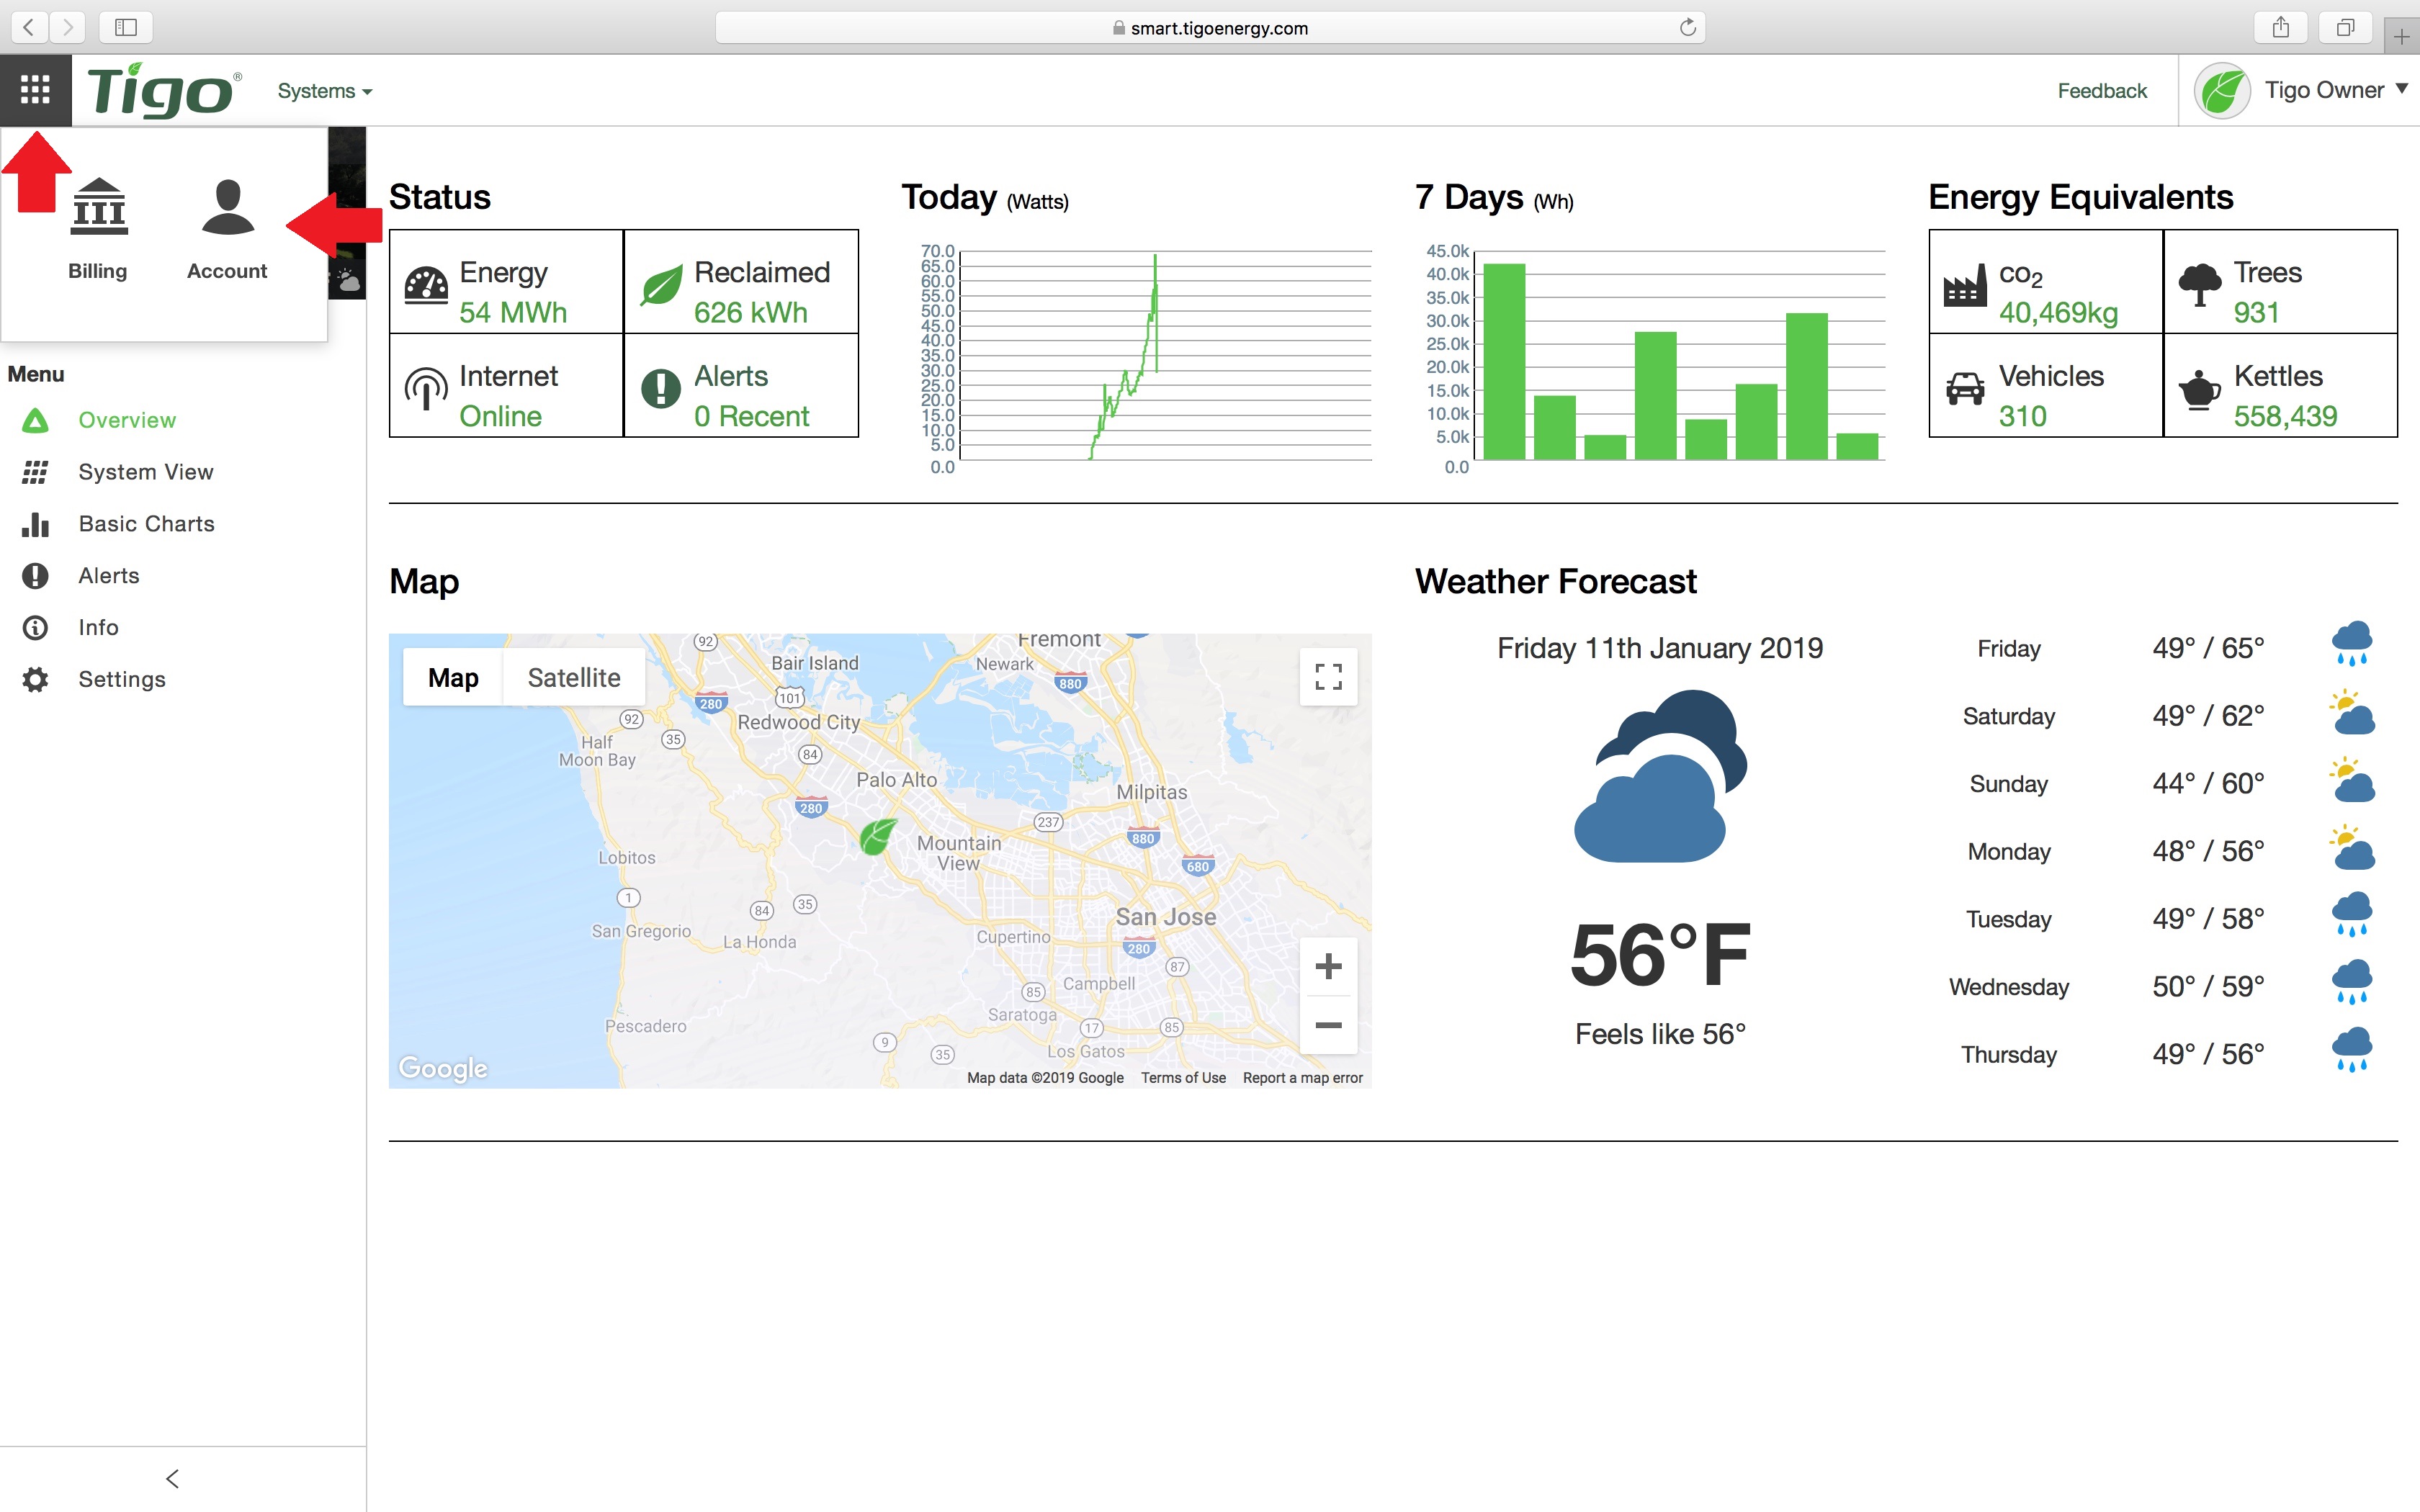Click the Energy gauge icon
Image resolution: width=2420 pixels, height=1512 pixels.
click(x=426, y=286)
